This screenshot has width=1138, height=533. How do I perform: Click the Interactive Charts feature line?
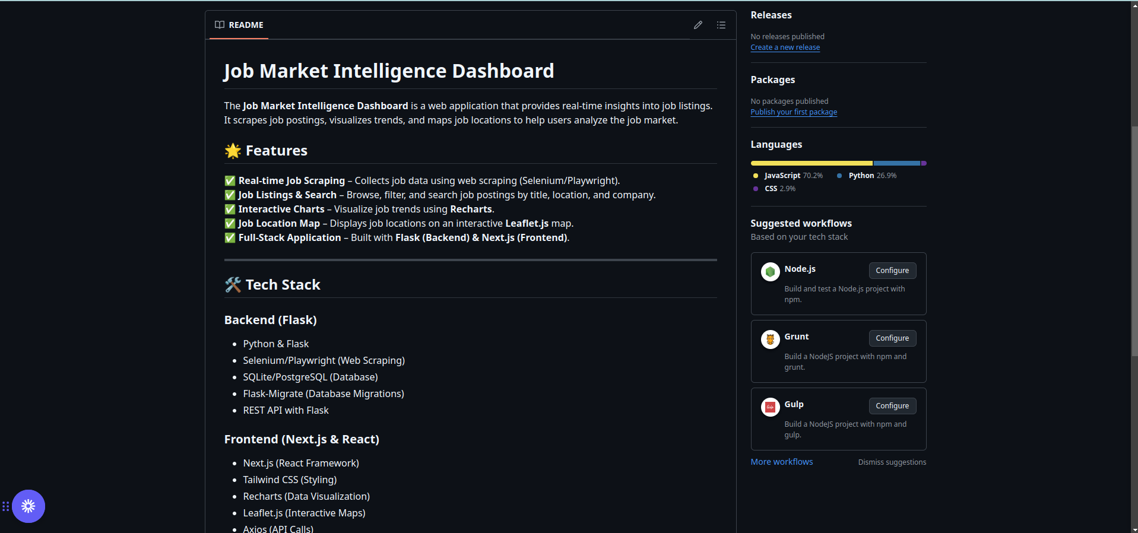(x=359, y=210)
